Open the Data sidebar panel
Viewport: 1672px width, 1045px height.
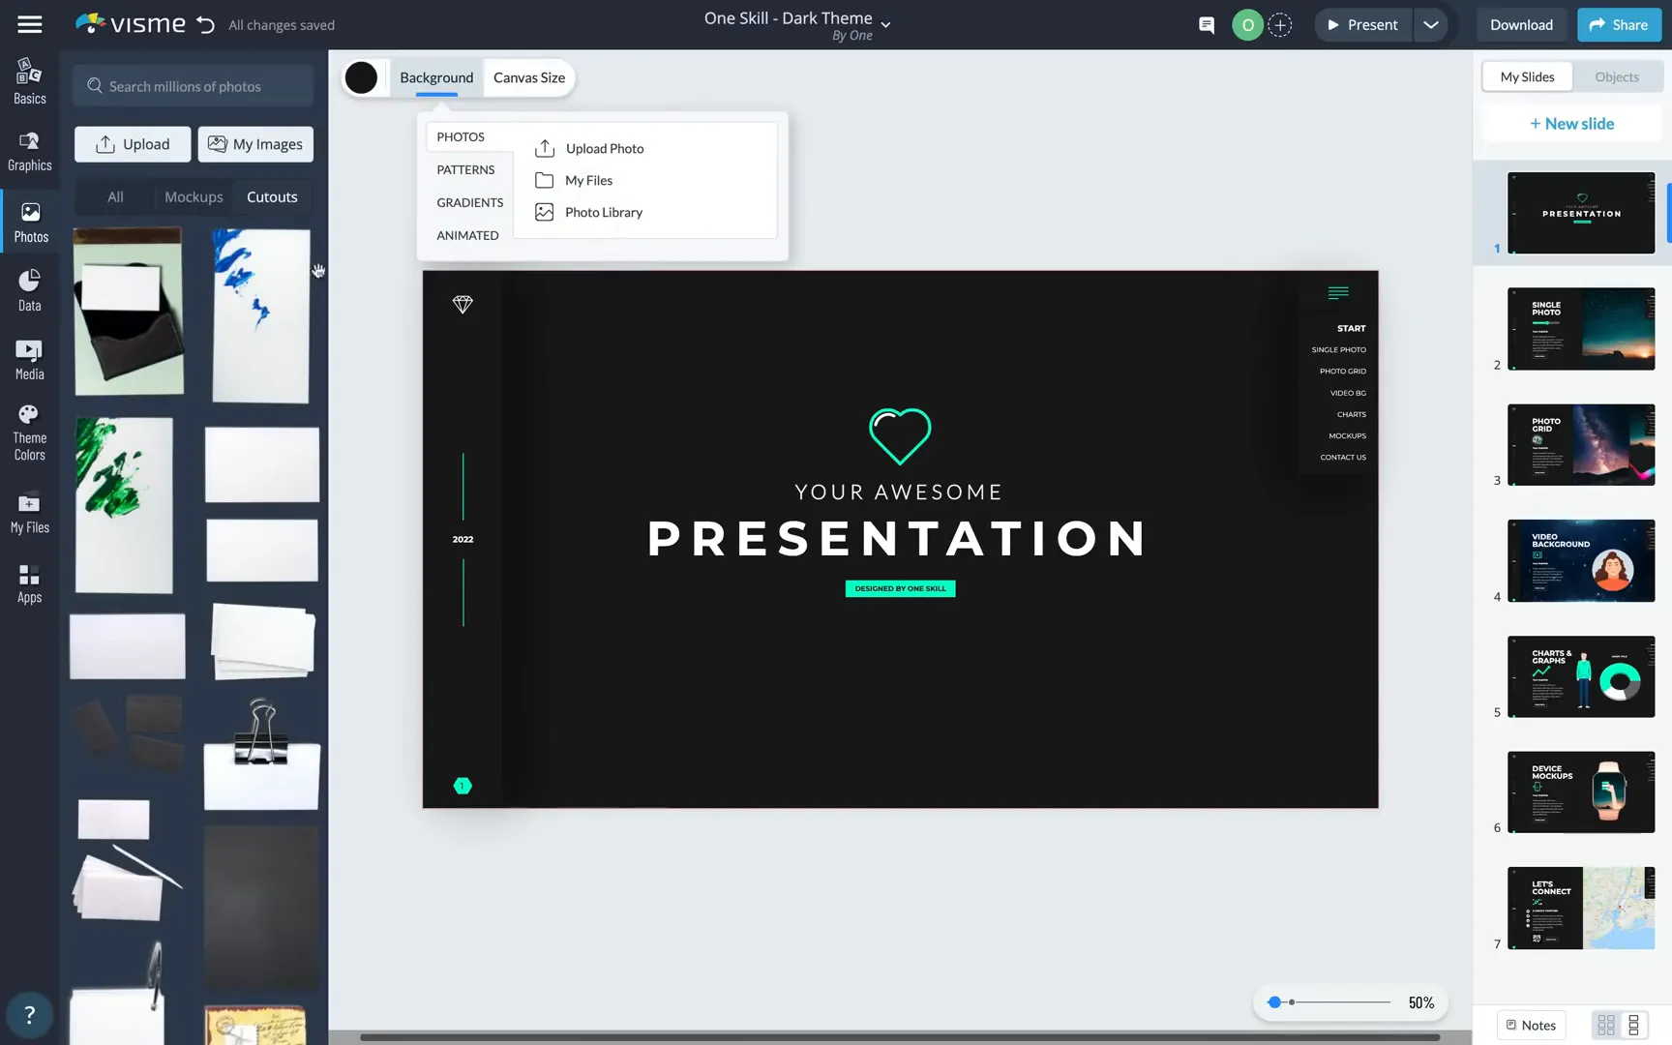[30, 290]
